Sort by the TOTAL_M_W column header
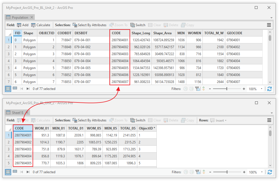This screenshot has height=181, width=279. tap(214, 33)
